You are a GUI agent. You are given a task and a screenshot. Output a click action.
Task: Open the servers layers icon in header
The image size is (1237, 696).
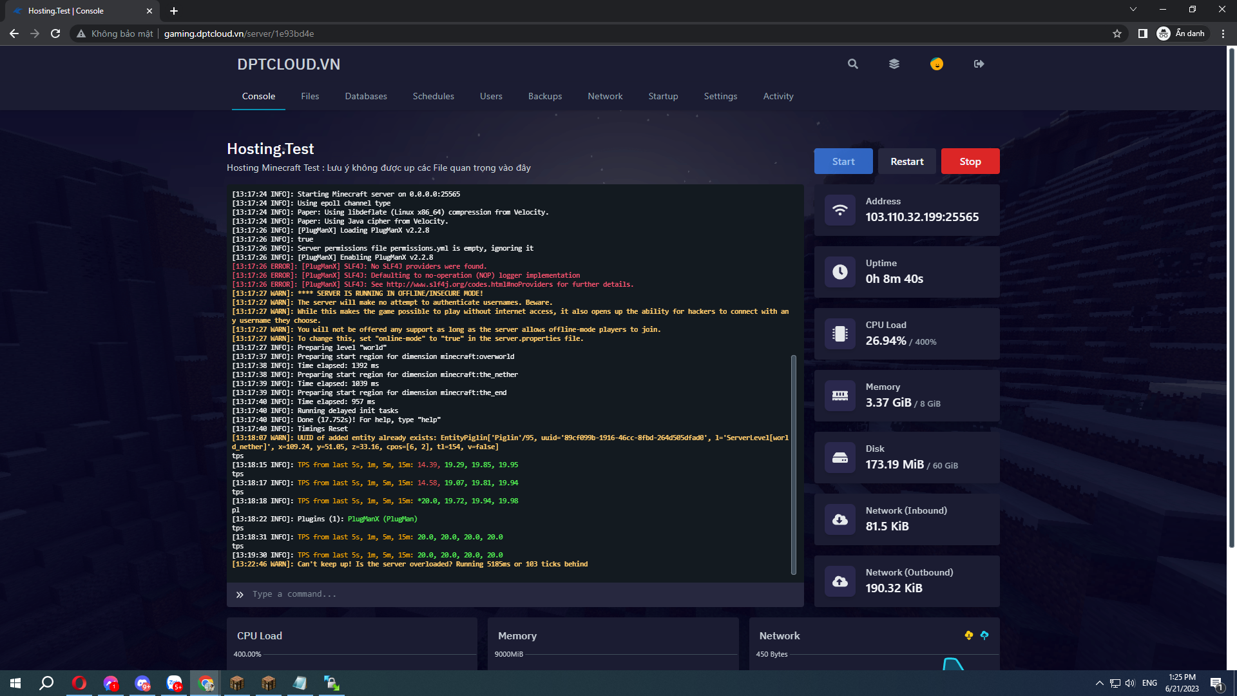click(x=894, y=64)
